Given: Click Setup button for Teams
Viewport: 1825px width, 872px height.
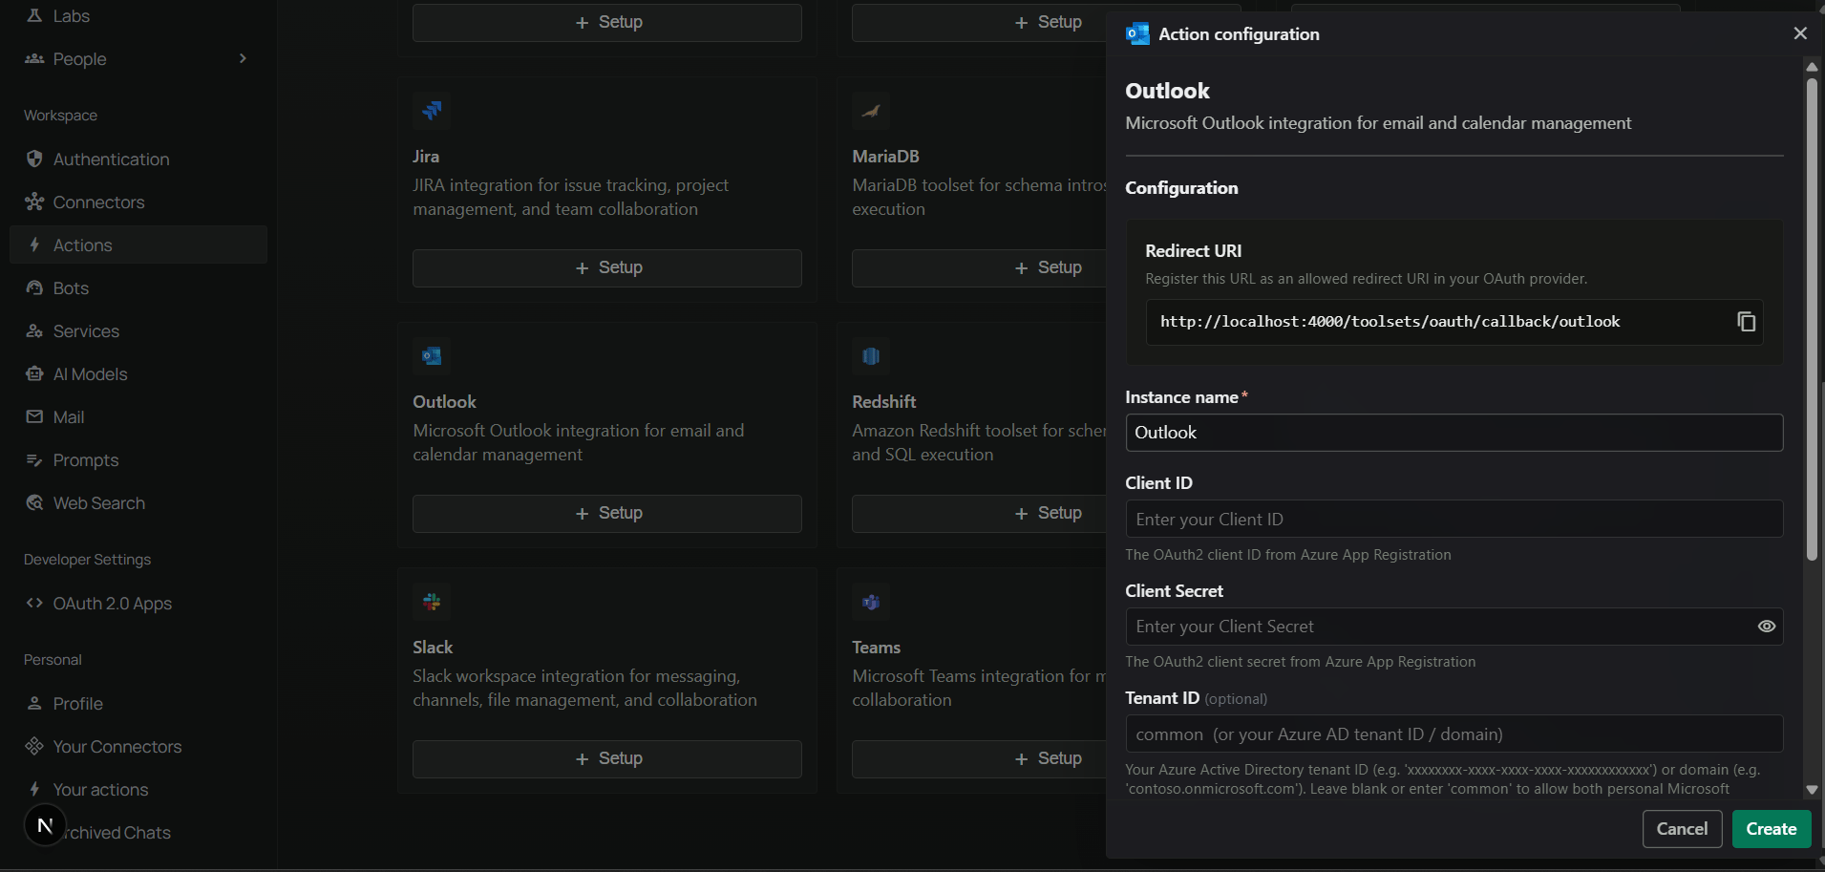Looking at the screenshot, I should click(x=979, y=758).
